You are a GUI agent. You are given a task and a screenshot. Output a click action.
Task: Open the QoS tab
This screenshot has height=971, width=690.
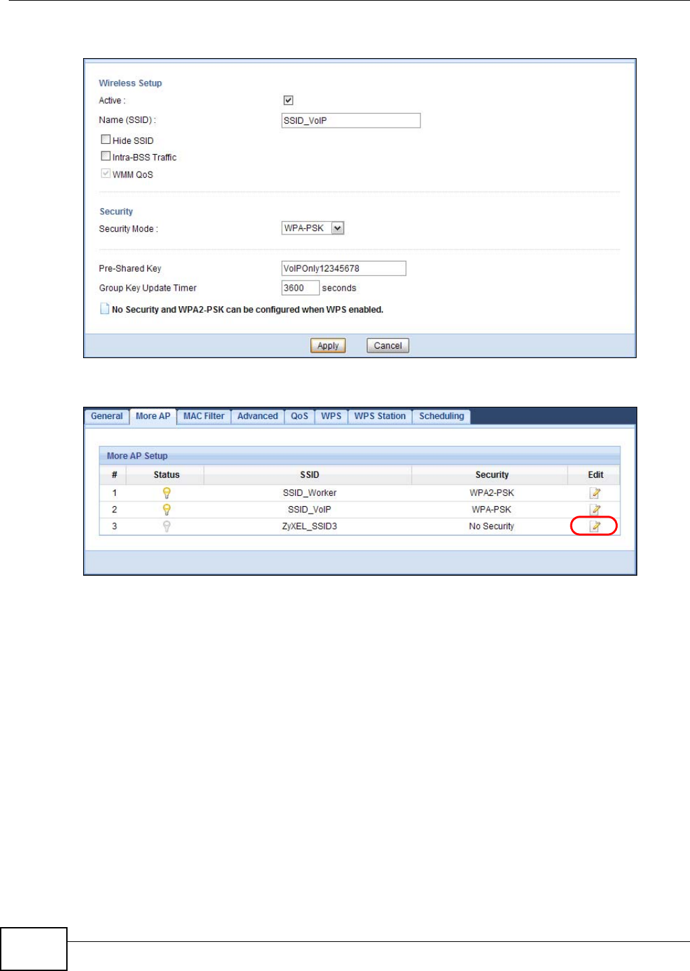click(x=299, y=416)
